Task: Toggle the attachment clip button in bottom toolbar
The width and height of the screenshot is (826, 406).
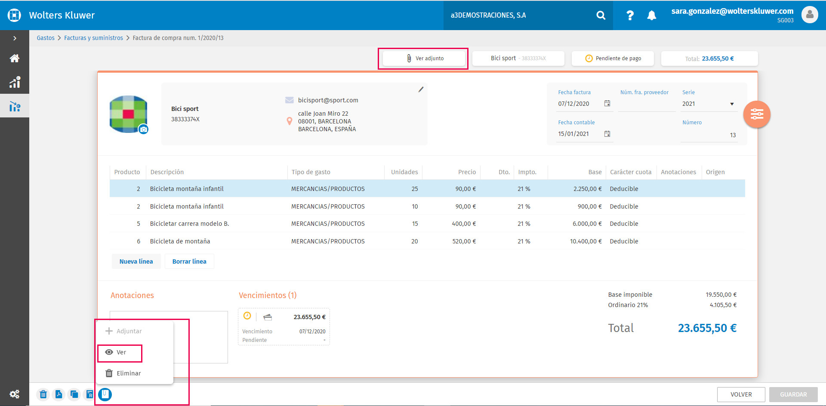Action: tap(105, 394)
